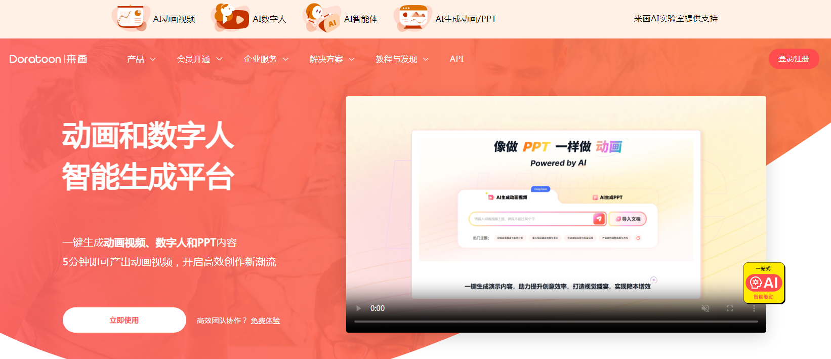Open the AI智能体 text link
The image size is (831, 359).
click(361, 19)
